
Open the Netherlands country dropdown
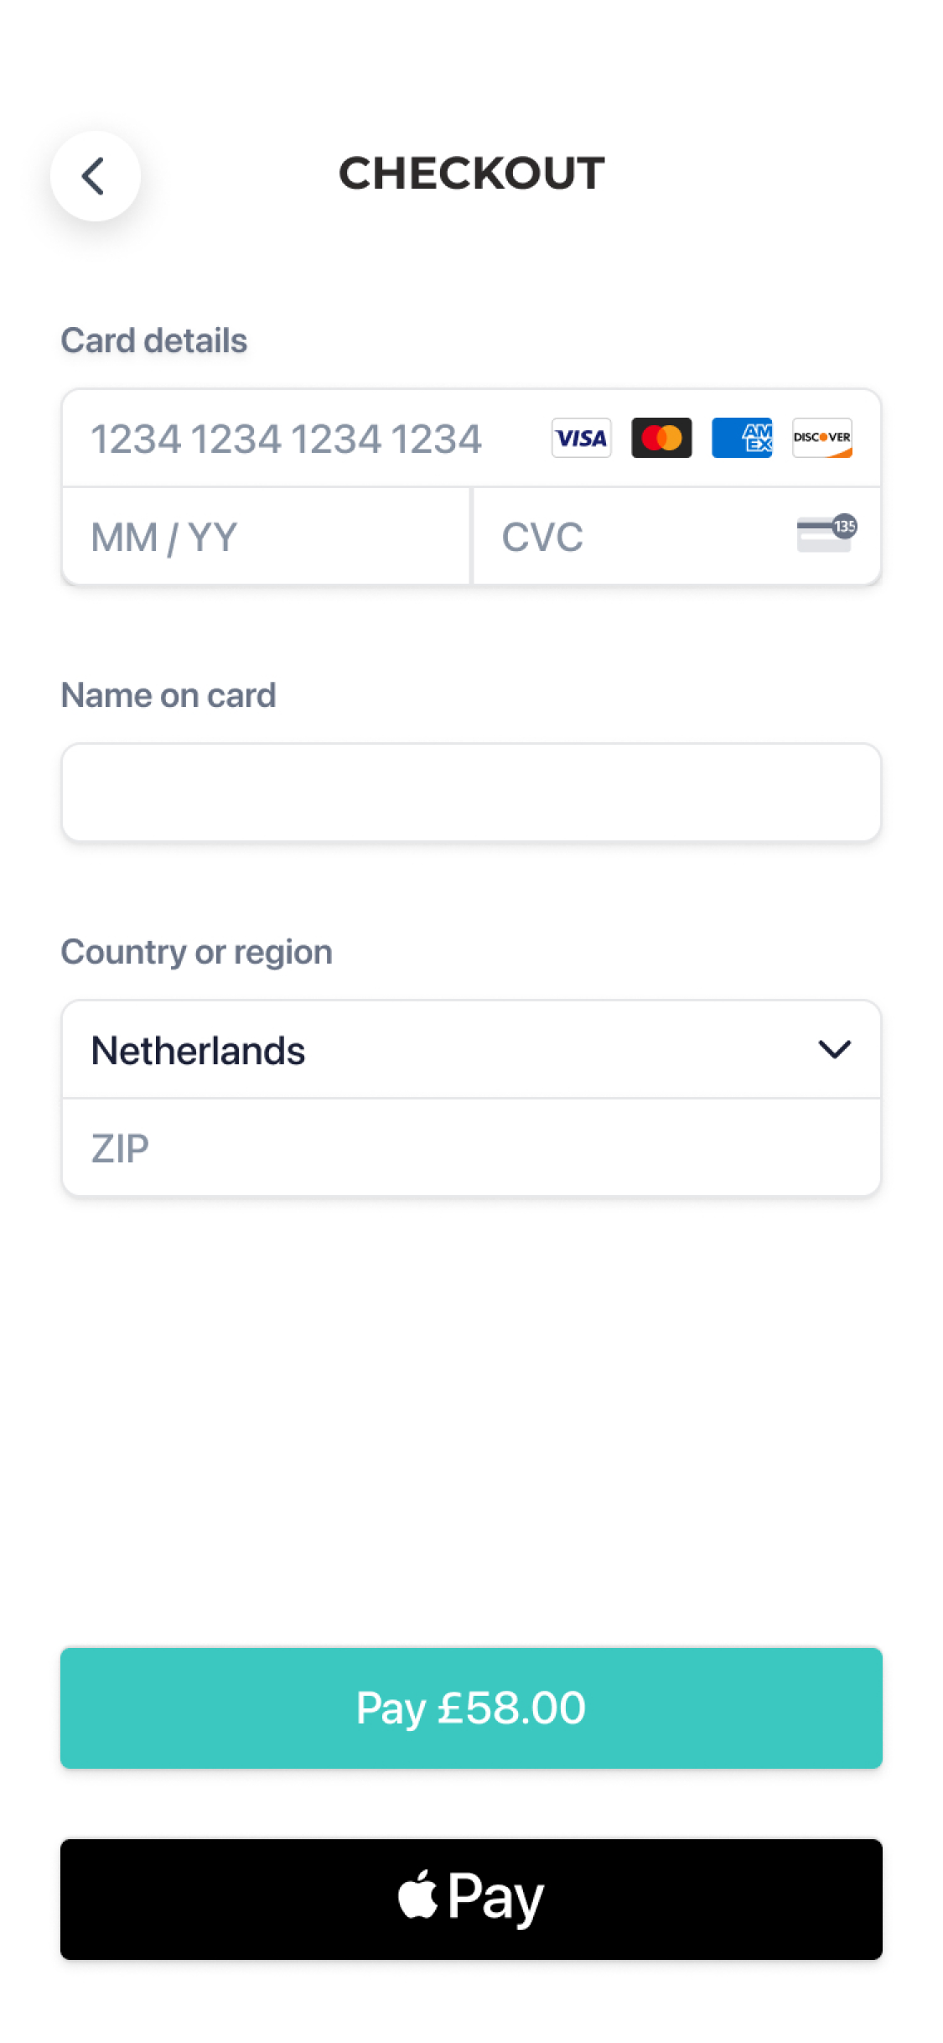click(471, 1050)
